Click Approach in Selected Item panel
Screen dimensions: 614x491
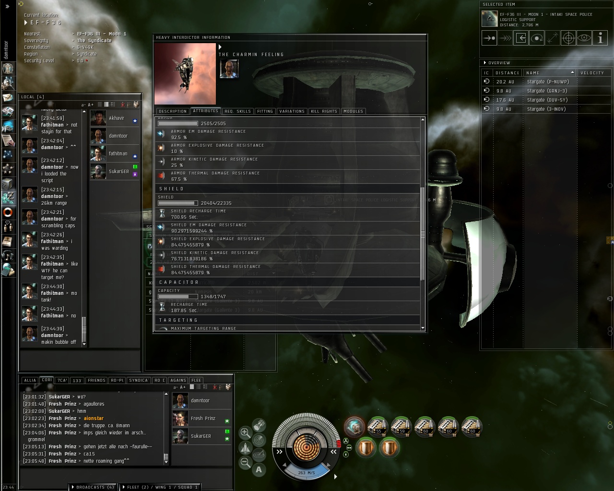click(x=489, y=38)
